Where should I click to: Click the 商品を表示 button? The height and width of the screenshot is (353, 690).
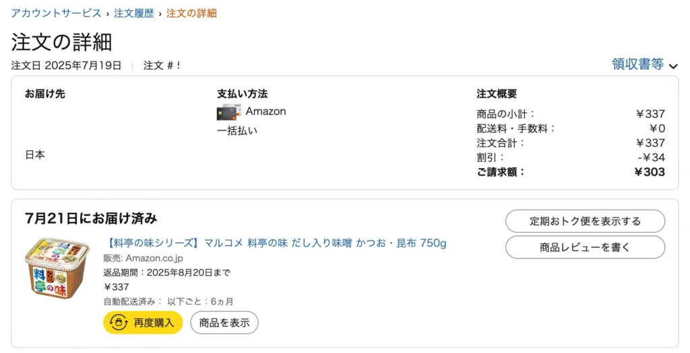(x=224, y=323)
